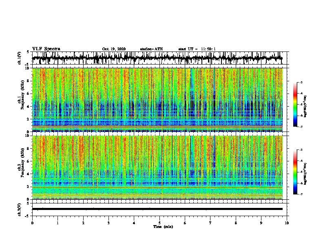Screen dimensions: 323x250
Task: Click the time axis tick '0'
Action: (32, 223)
